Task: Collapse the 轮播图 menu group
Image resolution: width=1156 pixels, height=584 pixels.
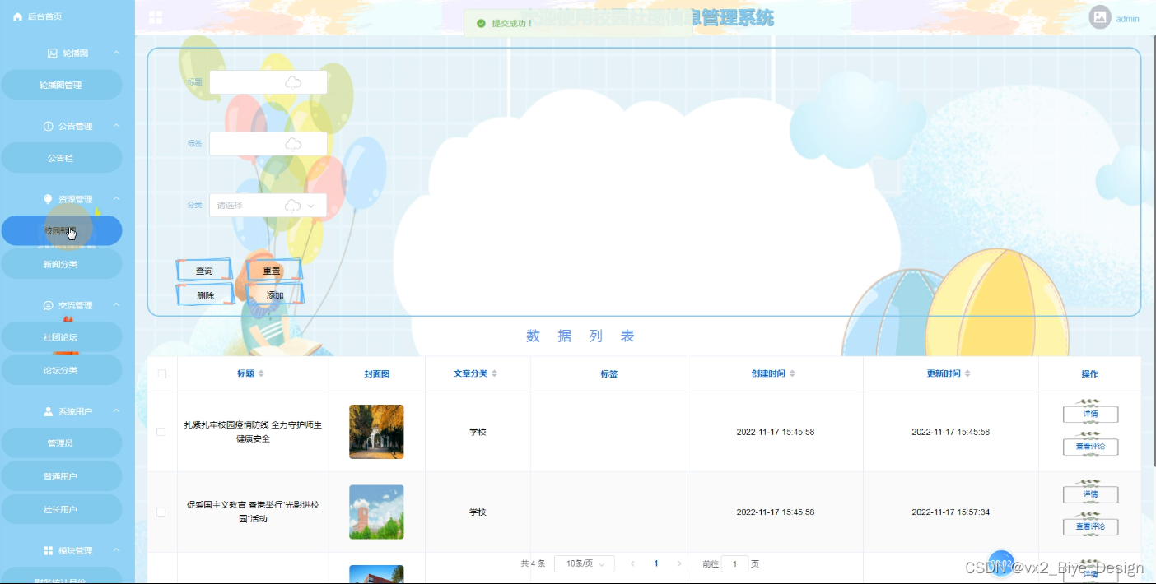Action: click(116, 53)
